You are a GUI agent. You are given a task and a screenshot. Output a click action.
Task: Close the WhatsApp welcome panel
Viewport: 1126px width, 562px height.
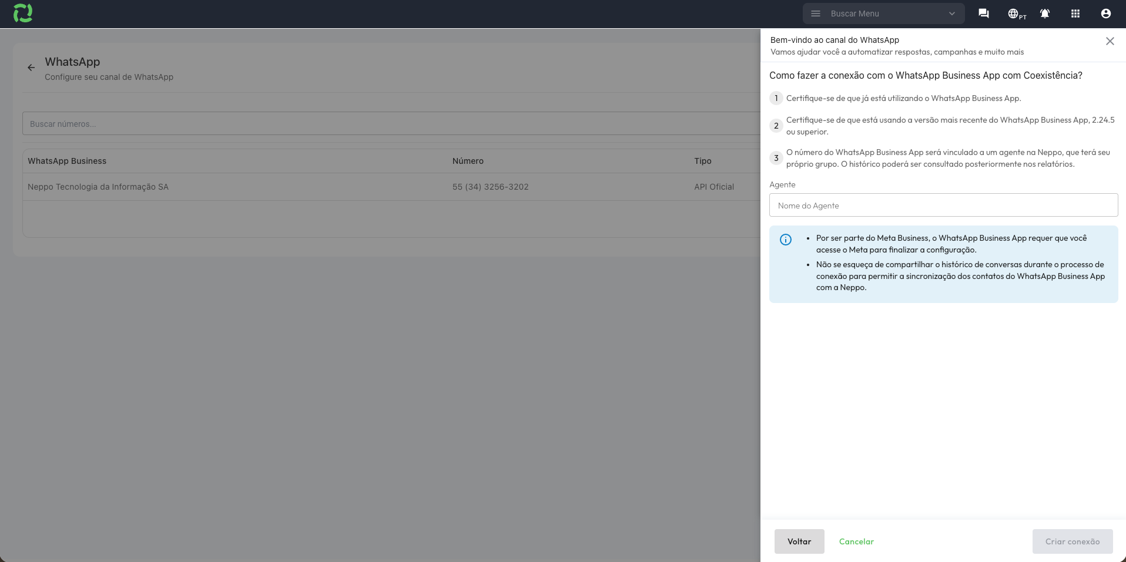tap(1110, 41)
